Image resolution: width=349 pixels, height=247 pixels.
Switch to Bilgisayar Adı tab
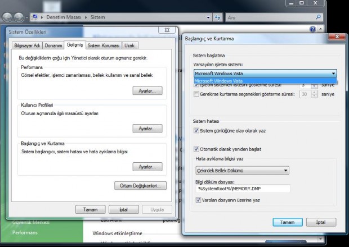pos(27,45)
